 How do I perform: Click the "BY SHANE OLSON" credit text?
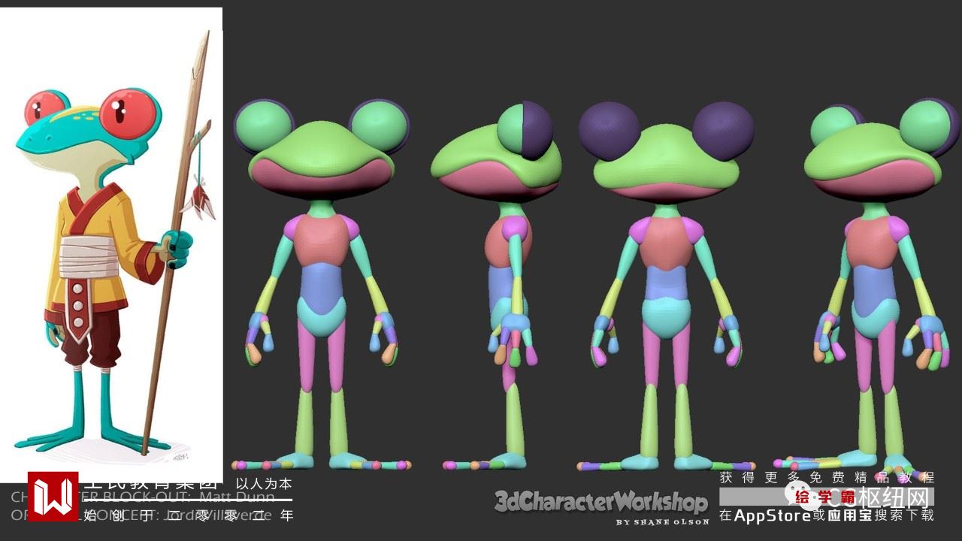click(x=662, y=521)
